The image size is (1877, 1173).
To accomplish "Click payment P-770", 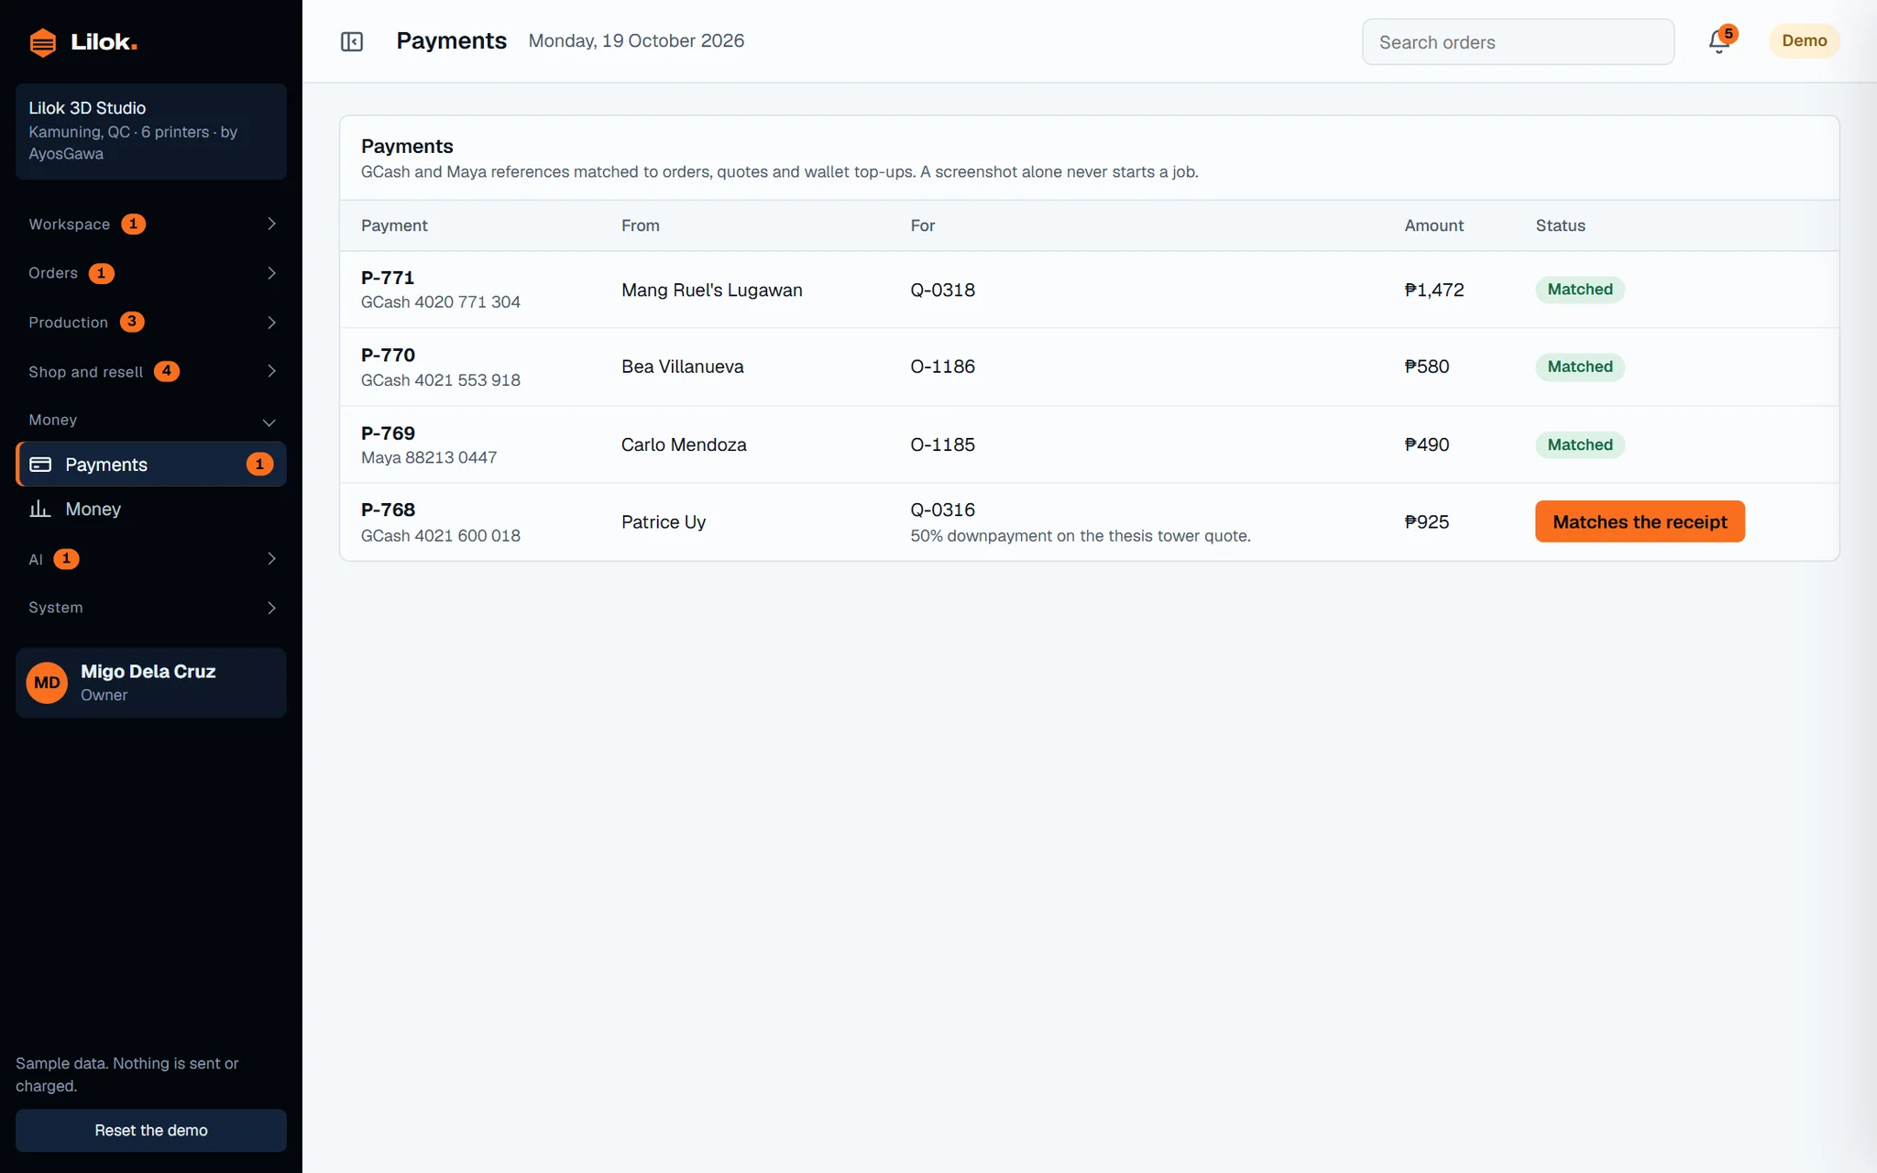I will (x=388, y=355).
